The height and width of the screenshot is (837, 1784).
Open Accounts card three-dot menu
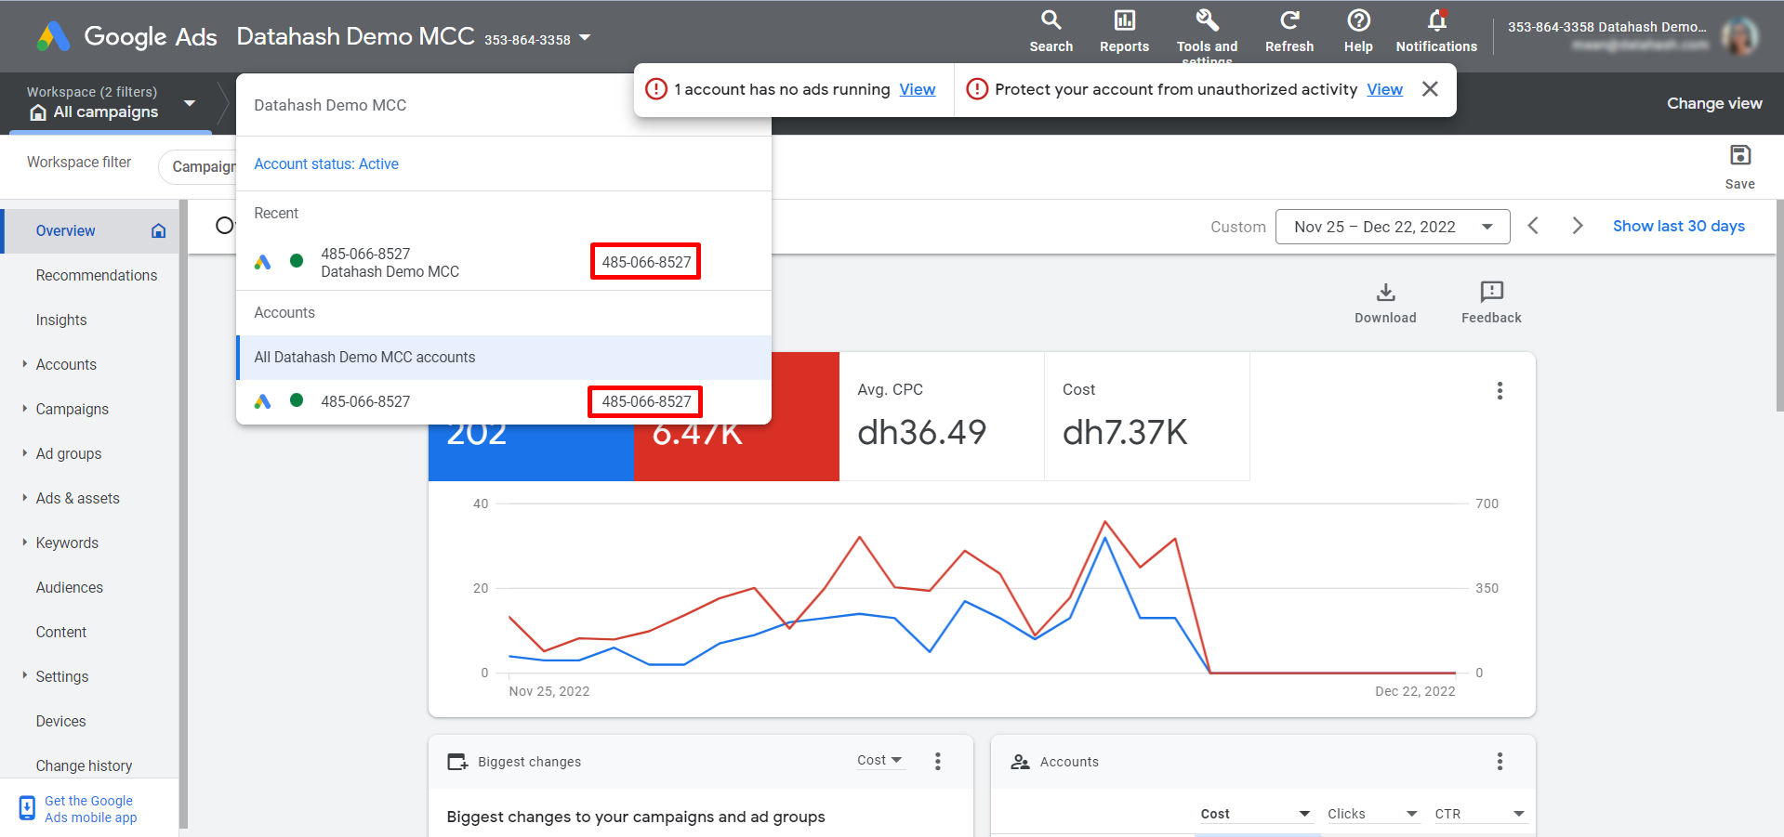click(x=1500, y=762)
